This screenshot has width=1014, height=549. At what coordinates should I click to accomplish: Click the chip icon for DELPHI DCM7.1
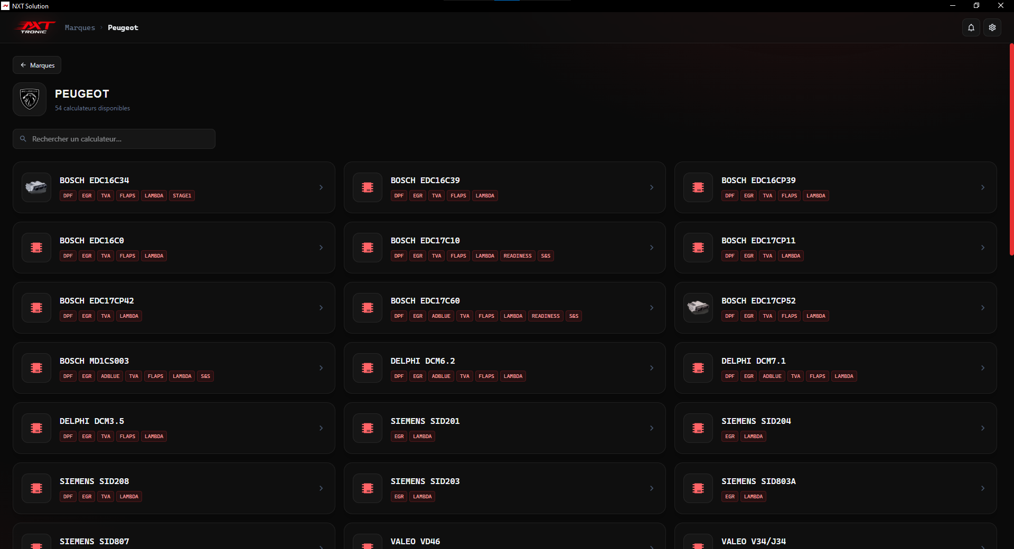(x=698, y=368)
